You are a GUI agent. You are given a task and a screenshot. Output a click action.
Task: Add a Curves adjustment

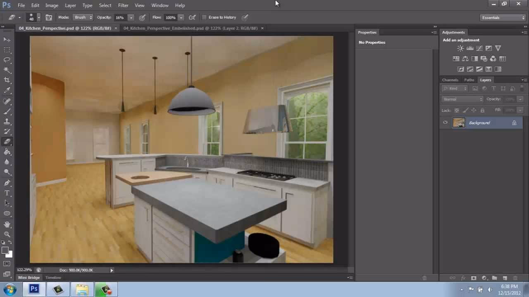click(x=479, y=48)
